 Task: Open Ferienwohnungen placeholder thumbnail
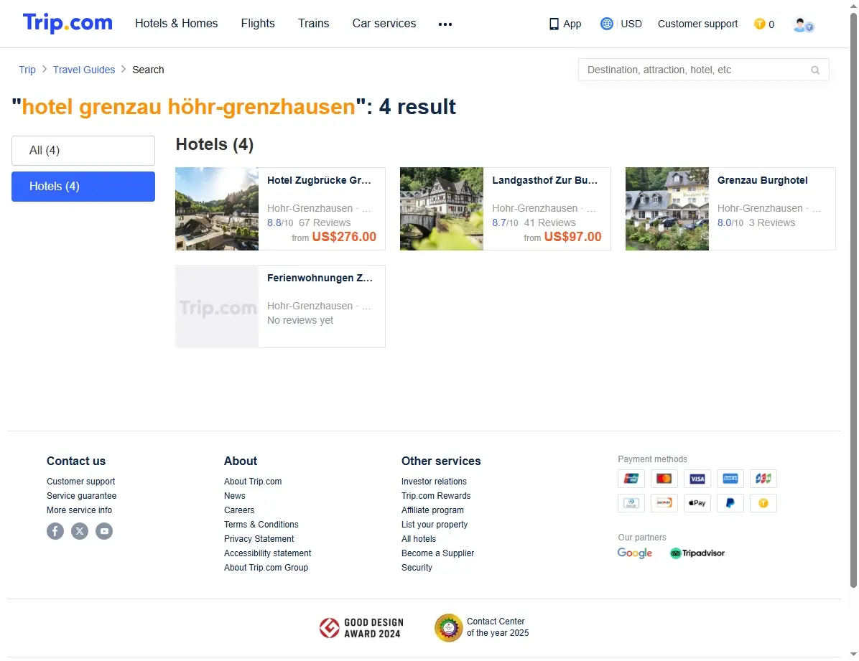217,306
